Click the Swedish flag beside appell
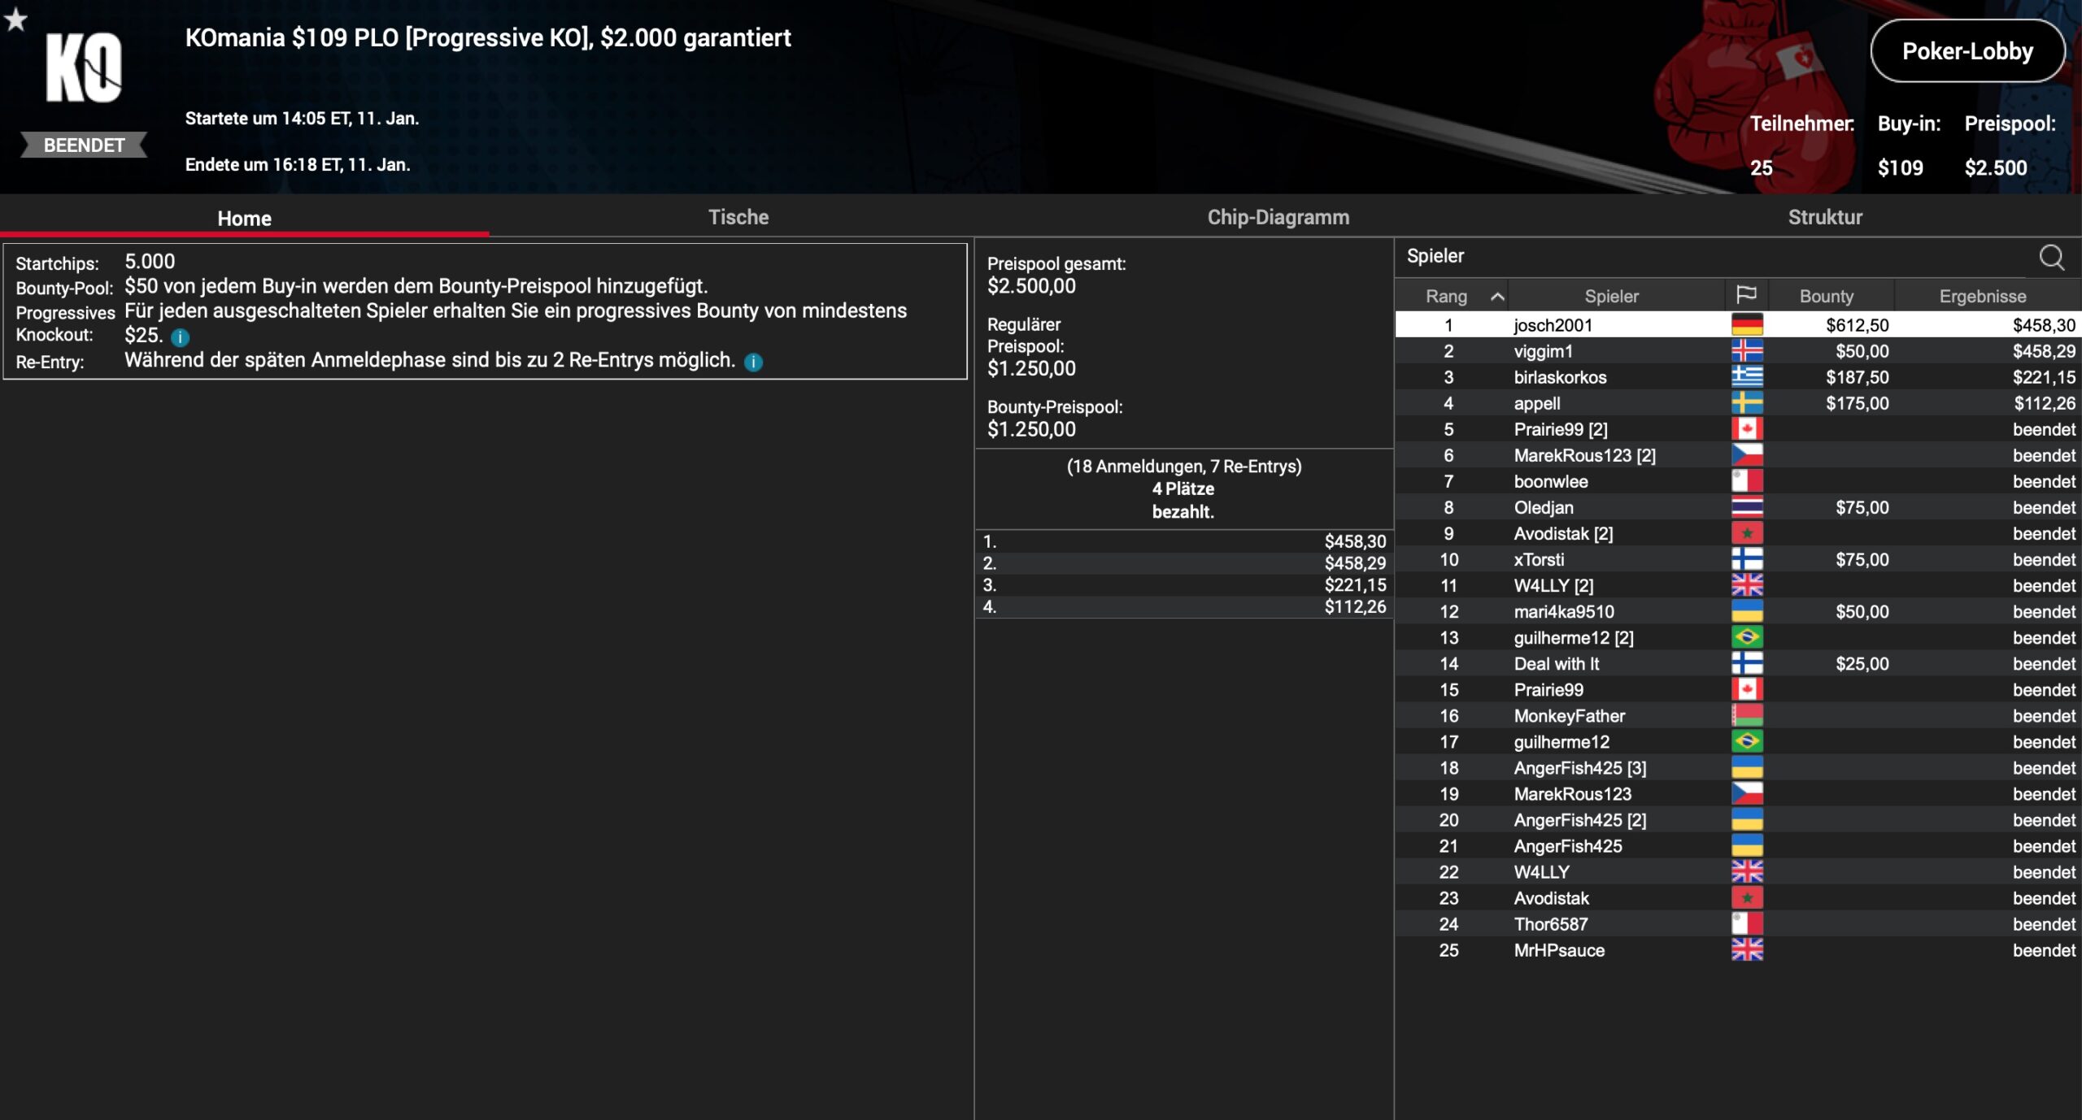The height and width of the screenshot is (1120, 2082). pos(1747,403)
